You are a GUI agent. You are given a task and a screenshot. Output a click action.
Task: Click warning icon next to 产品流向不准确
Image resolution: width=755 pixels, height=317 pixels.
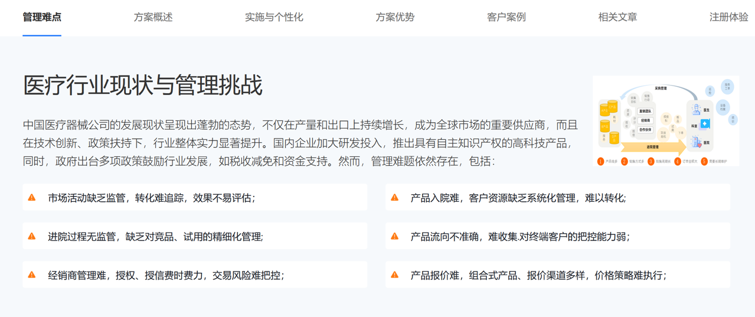point(395,237)
